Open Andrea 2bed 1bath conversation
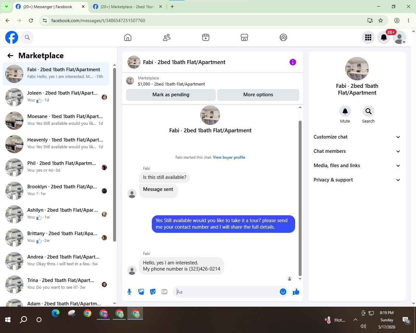 tap(56, 261)
